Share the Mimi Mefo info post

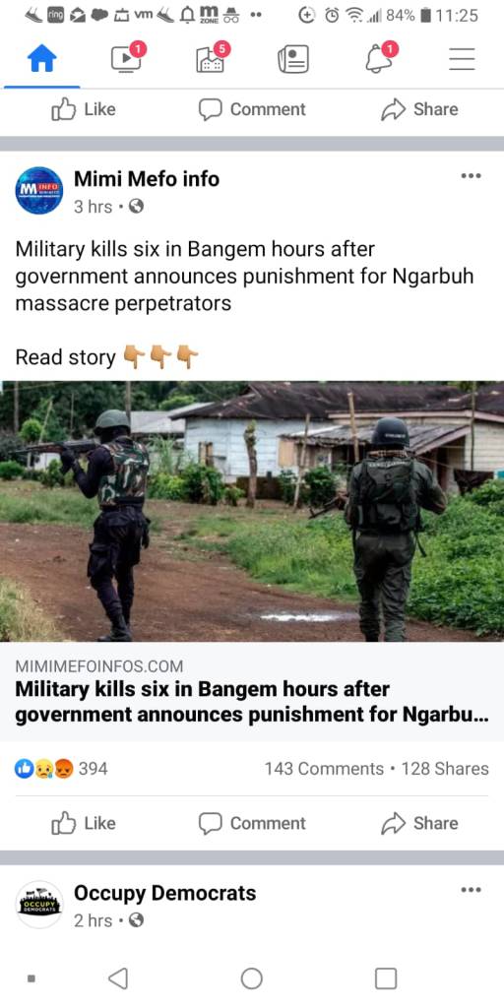[x=419, y=824]
